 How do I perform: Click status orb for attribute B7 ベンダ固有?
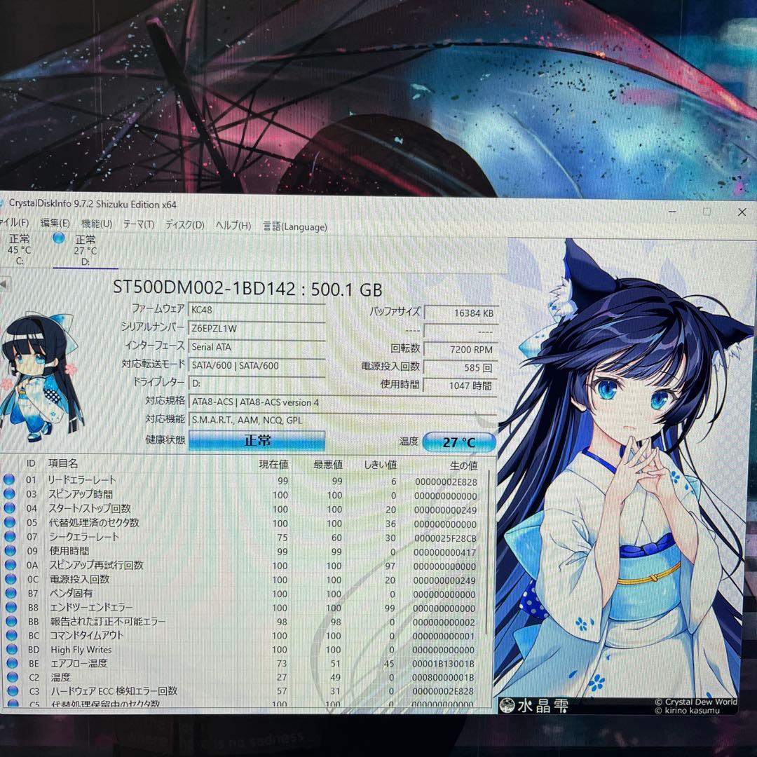click(11, 592)
